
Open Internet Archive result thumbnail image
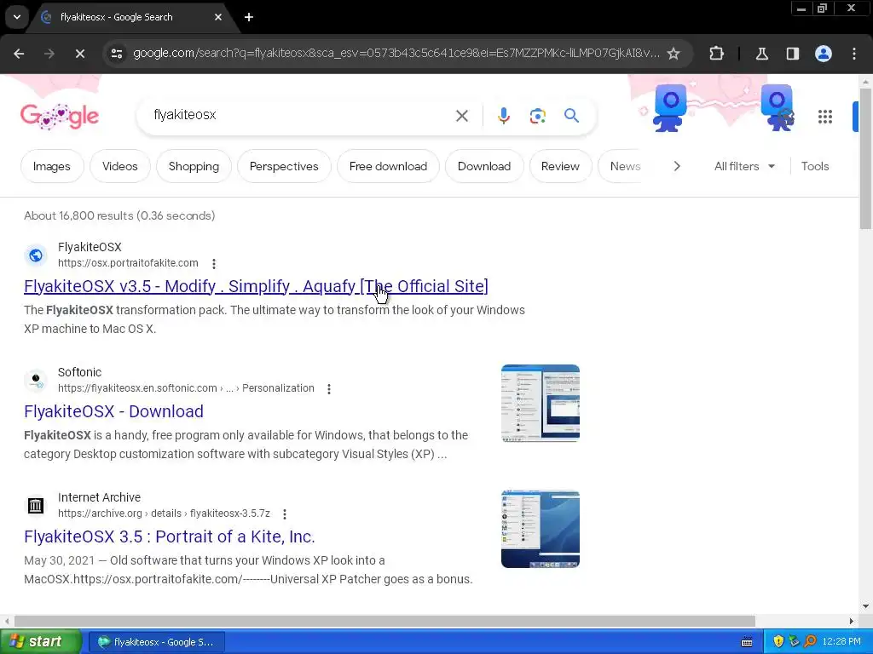click(x=540, y=528)
